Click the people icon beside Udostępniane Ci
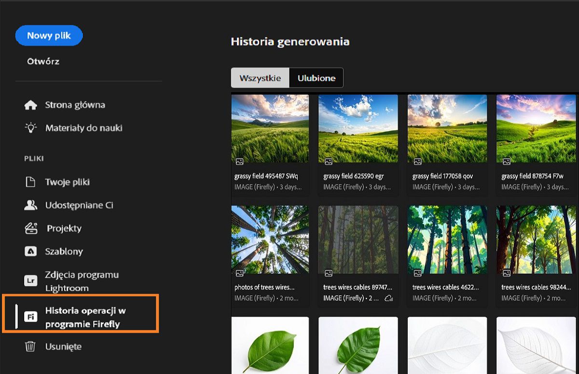This screenshot has height=374, width=579. (x=31, y=205)
